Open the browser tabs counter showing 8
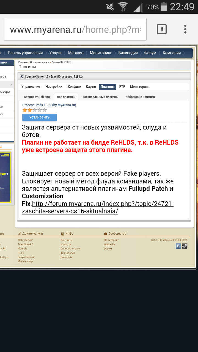Viewport: 198px width, 352px height. click(162, 29)
